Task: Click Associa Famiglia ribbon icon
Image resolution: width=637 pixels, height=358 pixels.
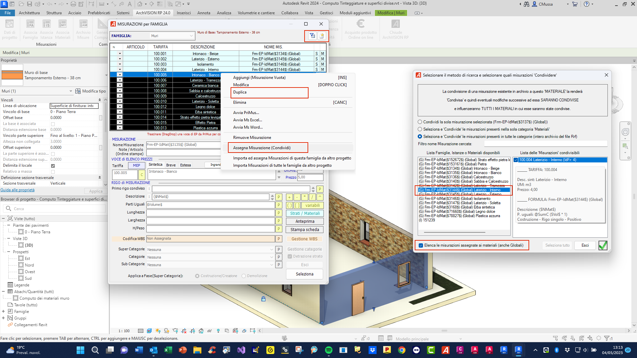Action: pyautogui.click(x=30, y=29)
